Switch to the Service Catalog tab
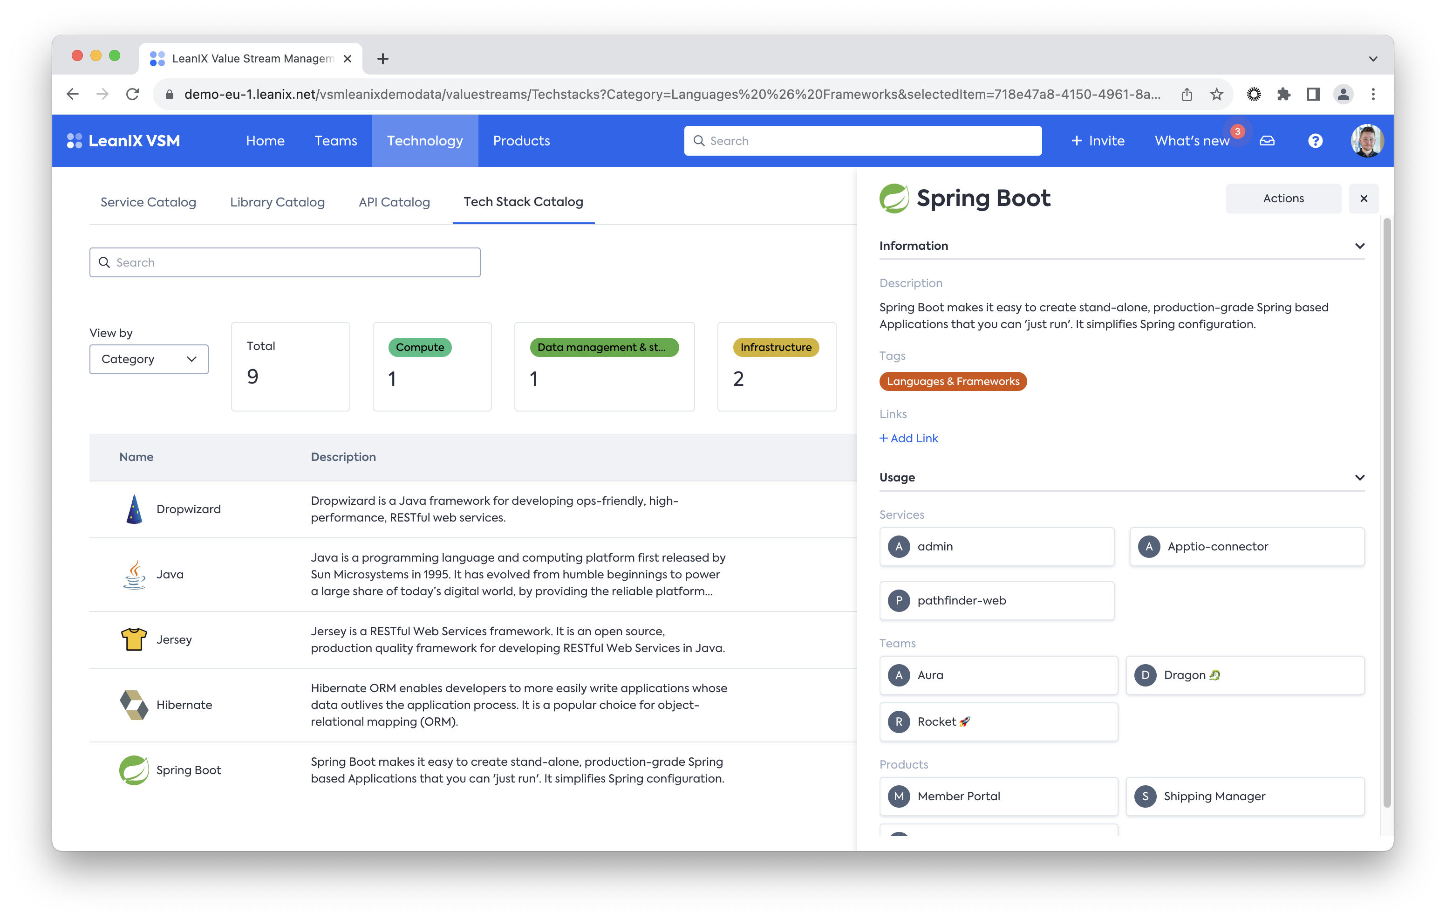Image resolution: width=1446 pixels, height=920 pixels. (x=148, y=202)
